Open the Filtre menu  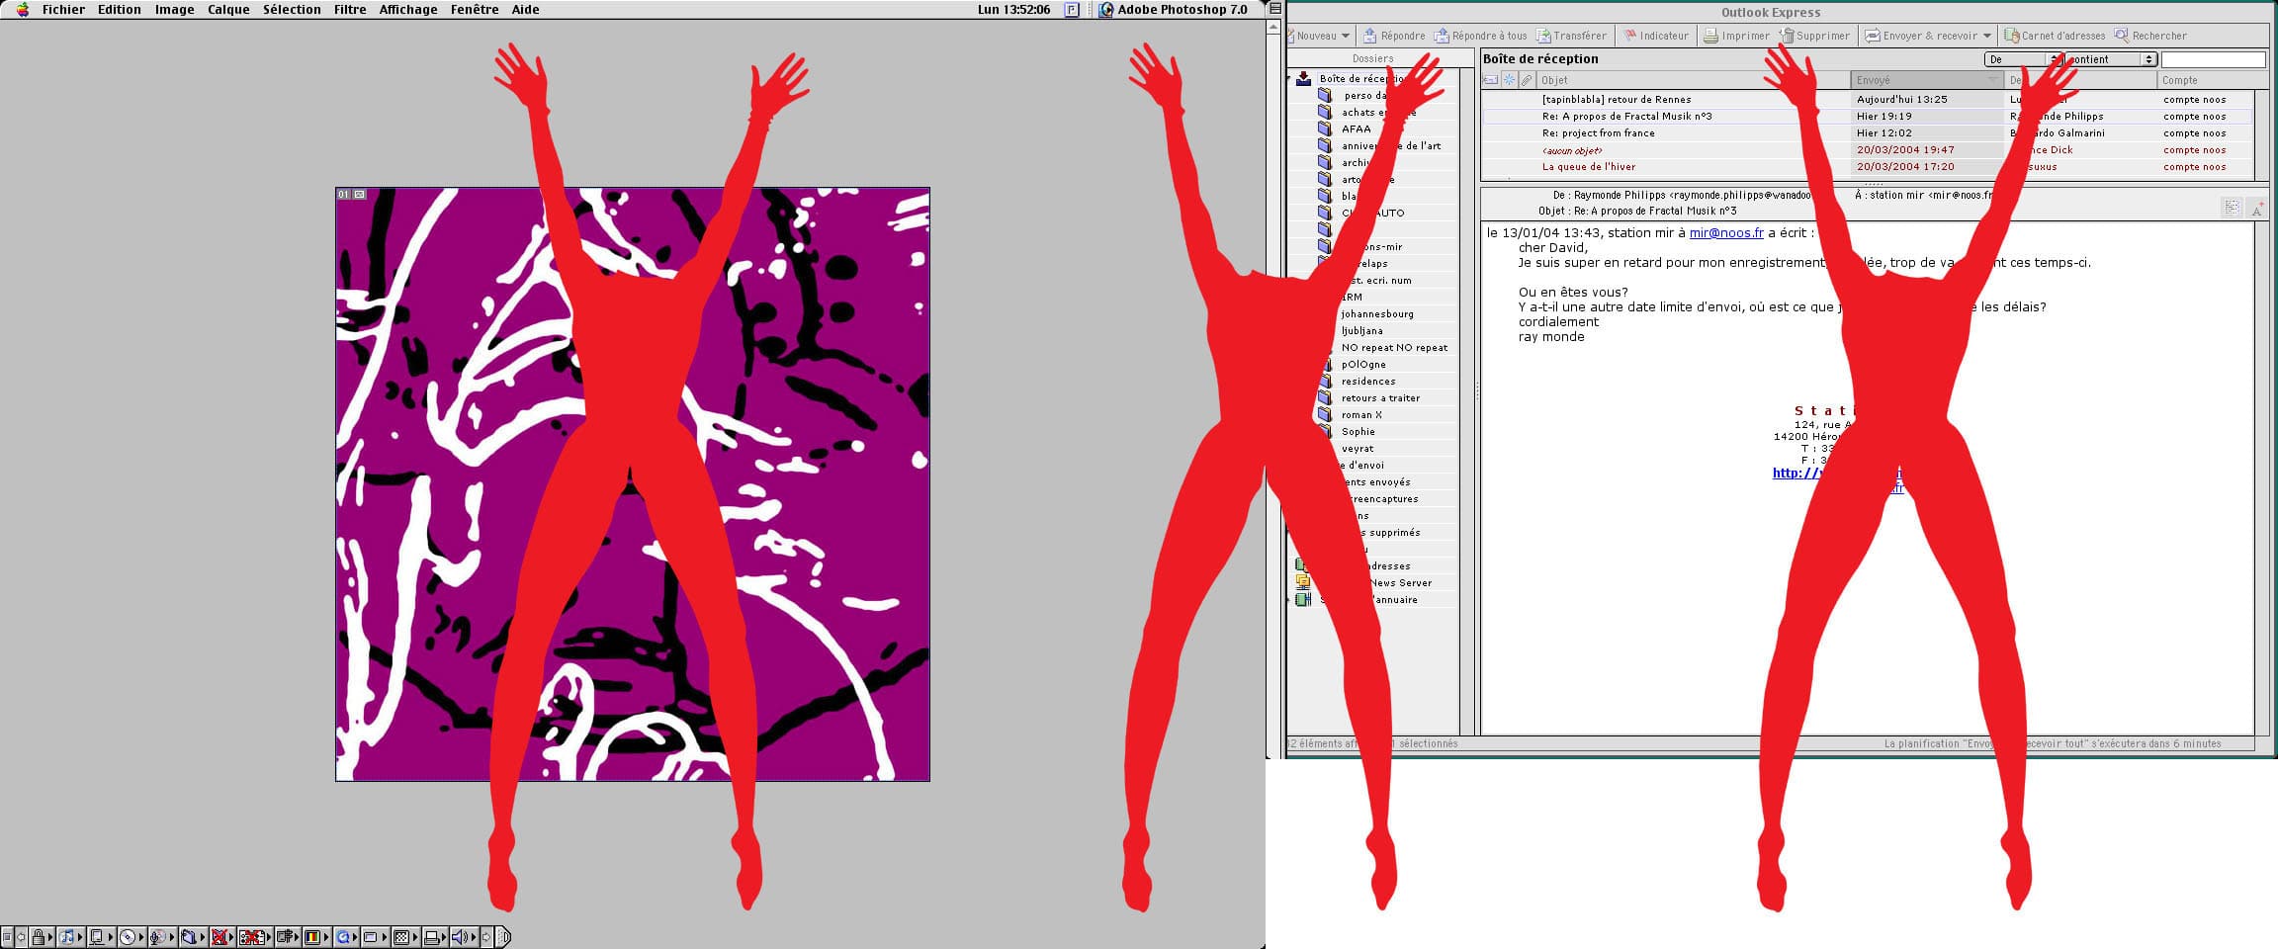point(350,10)
